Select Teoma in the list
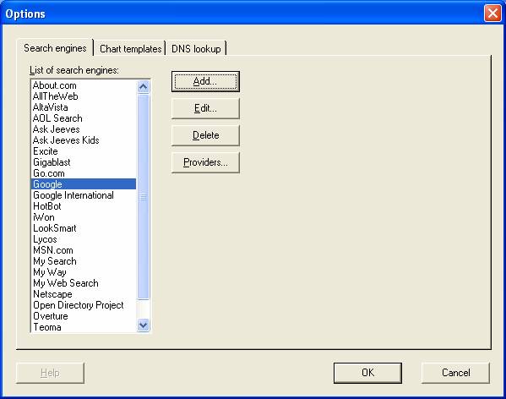Screen dimensions: 506x399 click(84, 326)
